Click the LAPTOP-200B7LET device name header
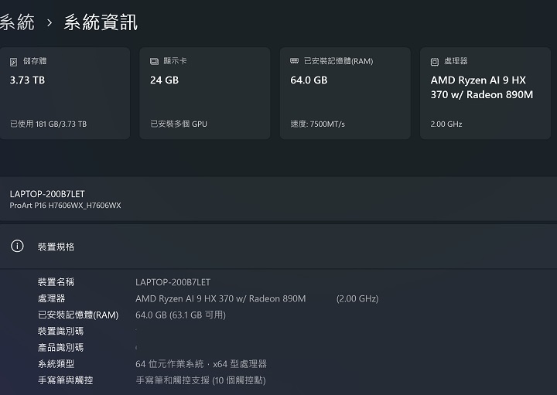This screenshot has width=557, height=395. coord(47,194)
